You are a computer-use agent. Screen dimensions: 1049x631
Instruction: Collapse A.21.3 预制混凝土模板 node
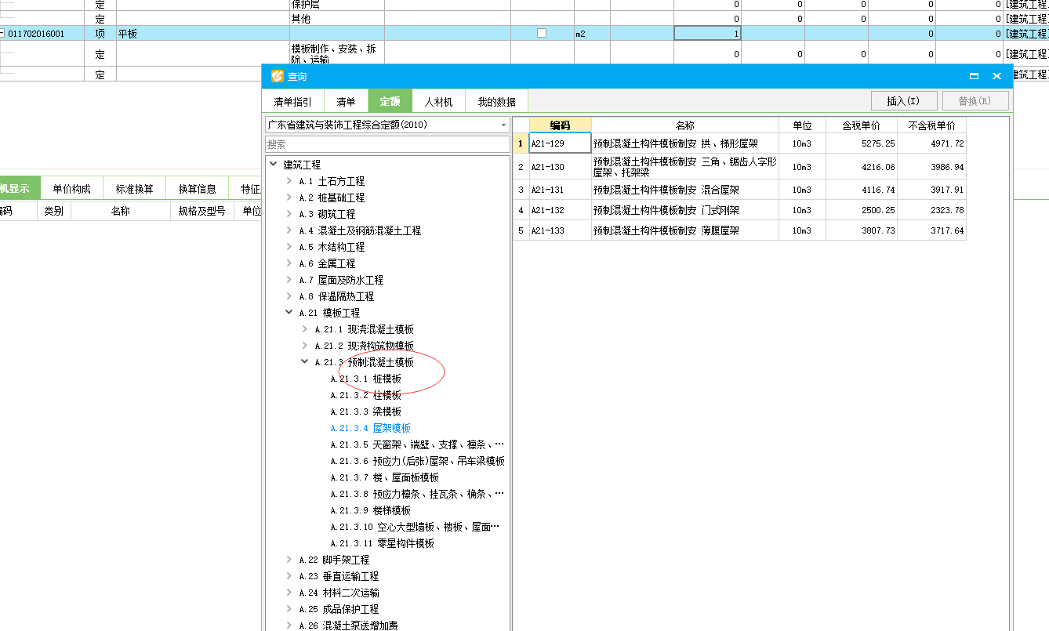pos(304,361)
